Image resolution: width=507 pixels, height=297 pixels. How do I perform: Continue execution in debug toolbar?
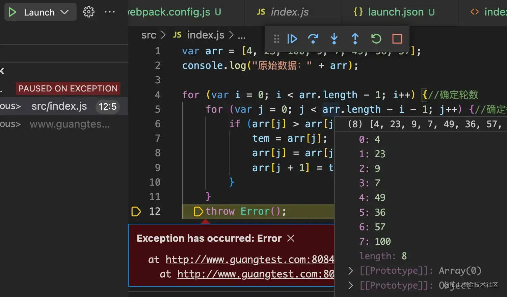click(x=292, y=39)
